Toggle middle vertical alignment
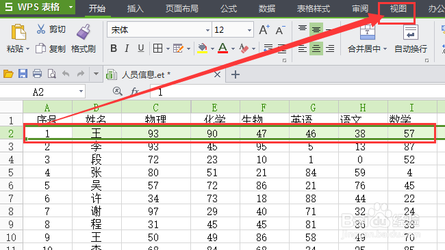 [316, 29]
